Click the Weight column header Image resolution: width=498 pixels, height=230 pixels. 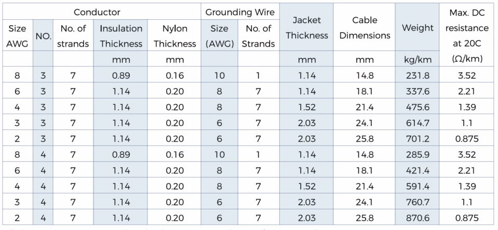[x=417, y=27]
